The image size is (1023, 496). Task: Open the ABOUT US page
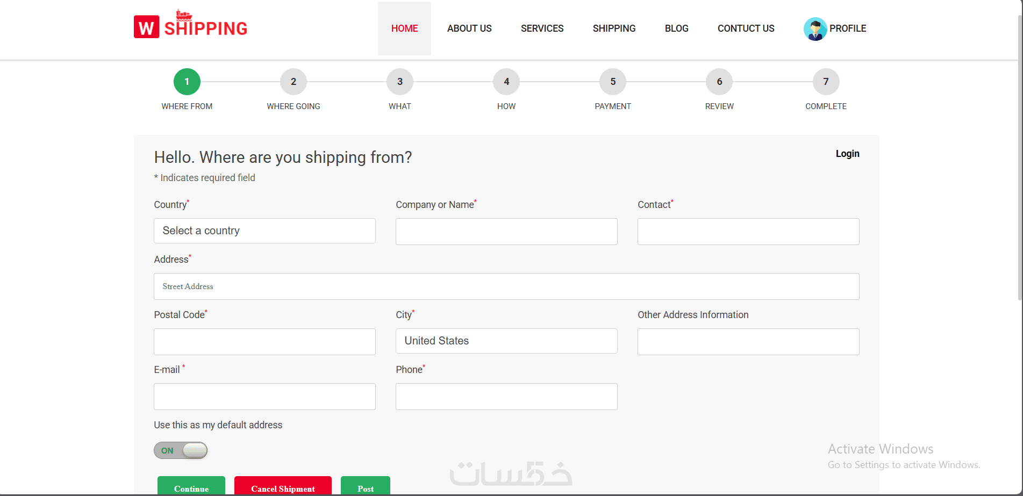469,28
